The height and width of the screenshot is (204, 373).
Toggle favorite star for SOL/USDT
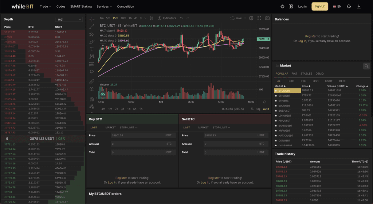pos(276,106)
